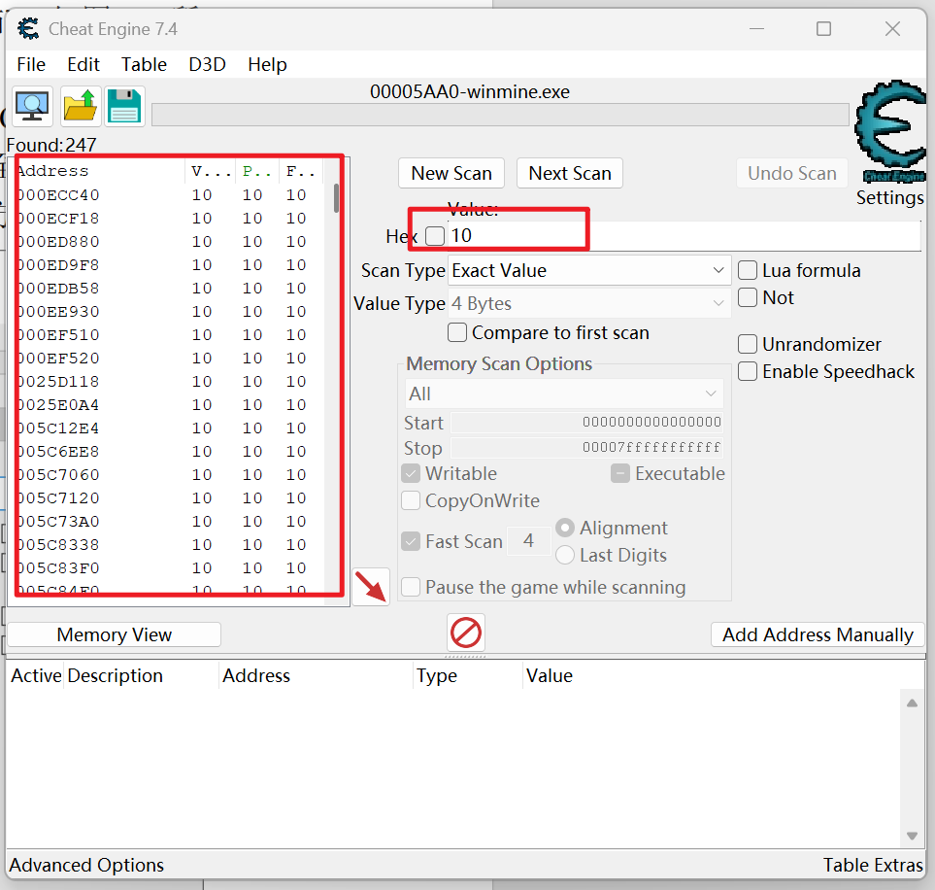Click the Stop address field

tap(586, 448)
